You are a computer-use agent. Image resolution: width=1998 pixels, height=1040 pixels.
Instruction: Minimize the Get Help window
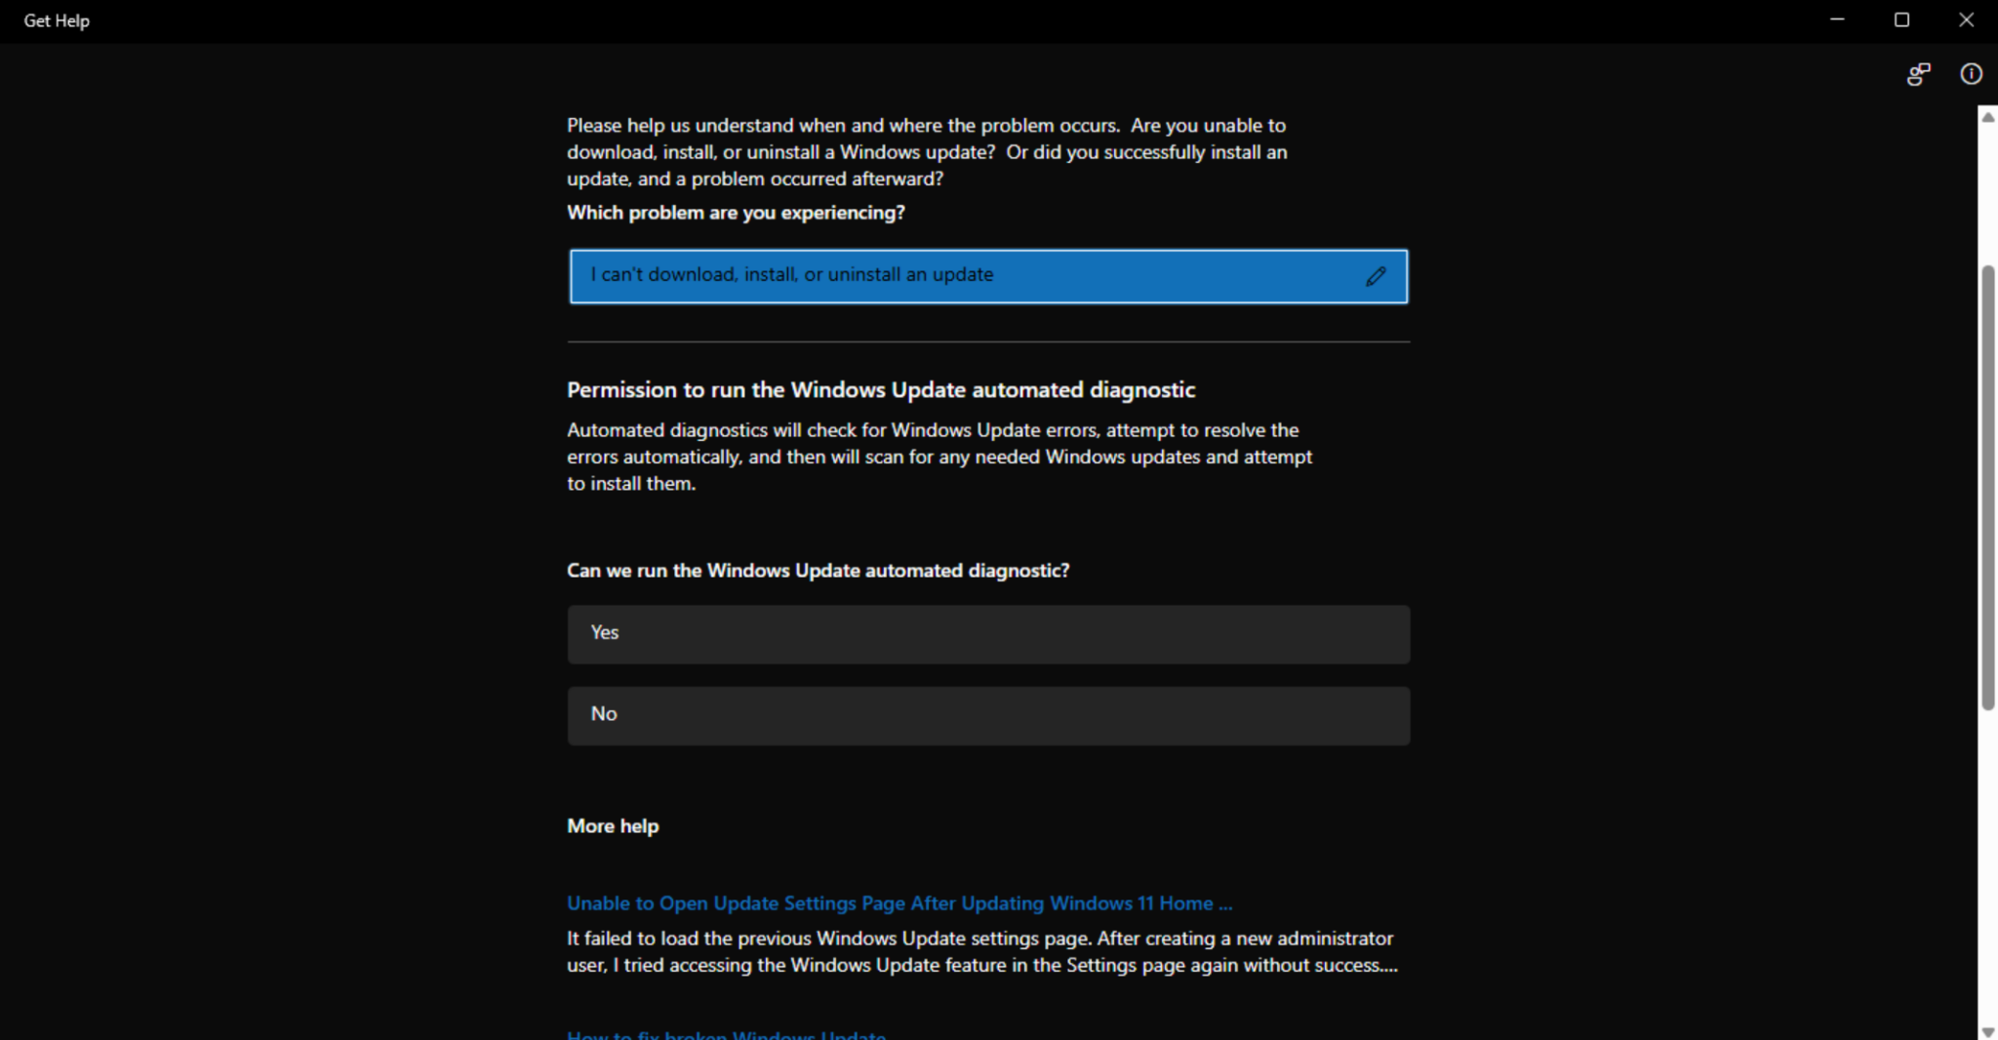click(x=1837, y=20)
